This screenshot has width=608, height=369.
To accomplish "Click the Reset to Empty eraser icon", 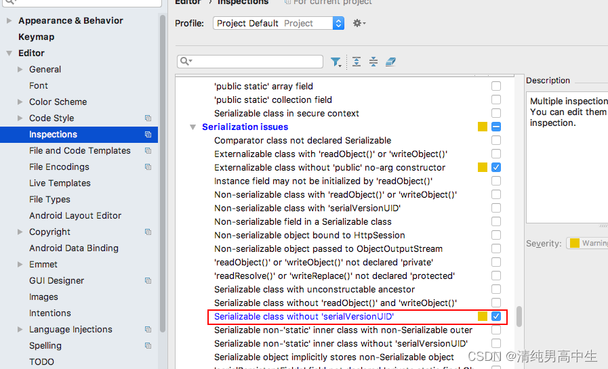I will click(390, 62).
